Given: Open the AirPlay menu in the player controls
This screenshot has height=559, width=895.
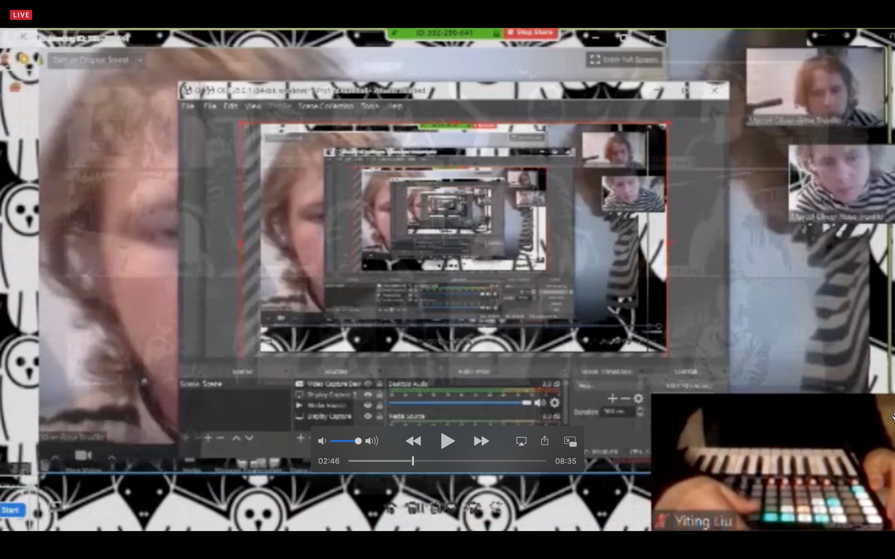Looking at the screenshot, I should point(521,441).
